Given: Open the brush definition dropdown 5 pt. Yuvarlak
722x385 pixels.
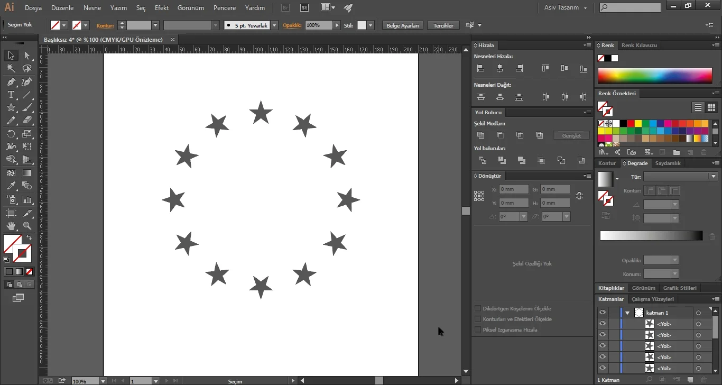Looking at the screenshot, I should (275, 25).
